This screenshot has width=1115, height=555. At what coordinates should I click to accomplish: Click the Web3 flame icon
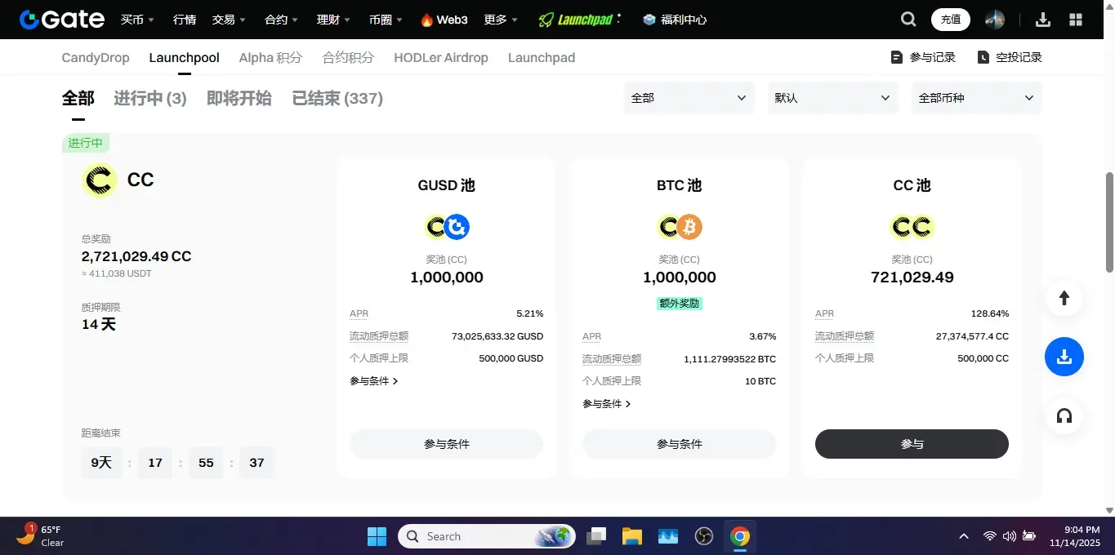(x=426, y=20)
